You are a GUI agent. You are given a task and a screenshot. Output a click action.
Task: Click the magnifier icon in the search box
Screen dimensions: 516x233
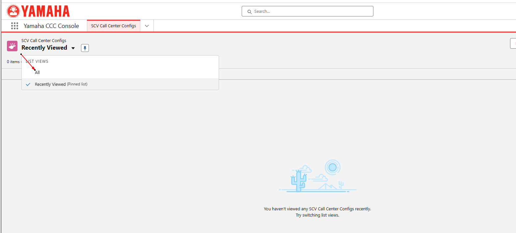pos(249,12)
